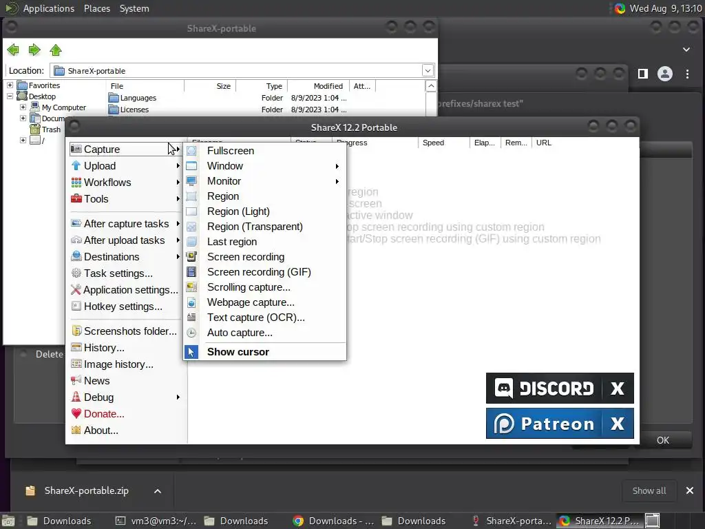This screenshot has height=529, width=705.
Task: Click the Donate heart icon
Action: (x=76, y=413)
